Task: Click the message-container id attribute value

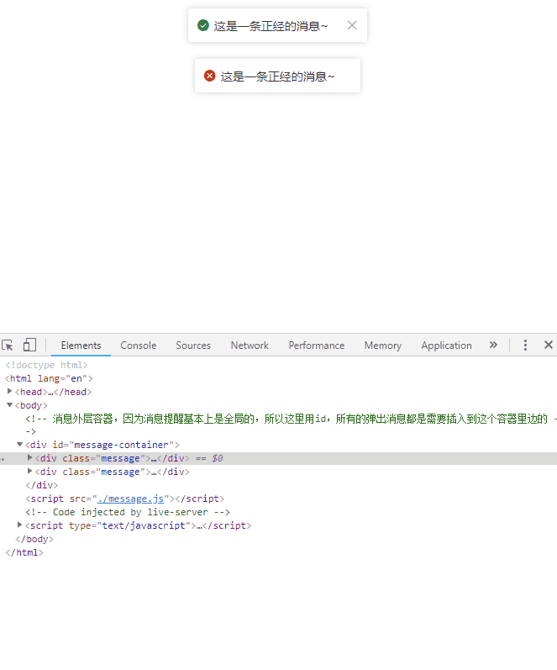Action: 122,445
